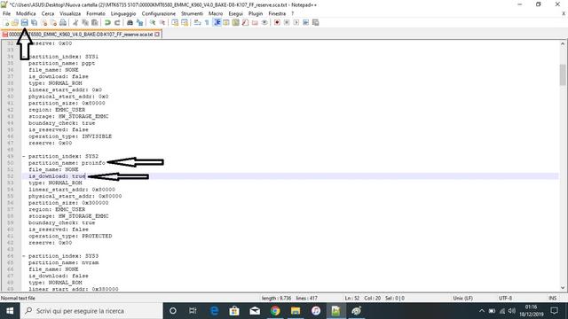Open the Formato menu
Viewport: 568px width, 319px height.
[96, 13]
